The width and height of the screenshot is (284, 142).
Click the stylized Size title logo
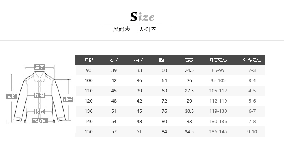click(142, 17)
